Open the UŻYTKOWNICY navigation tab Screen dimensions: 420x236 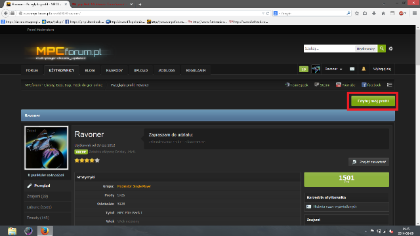(61, 70)
